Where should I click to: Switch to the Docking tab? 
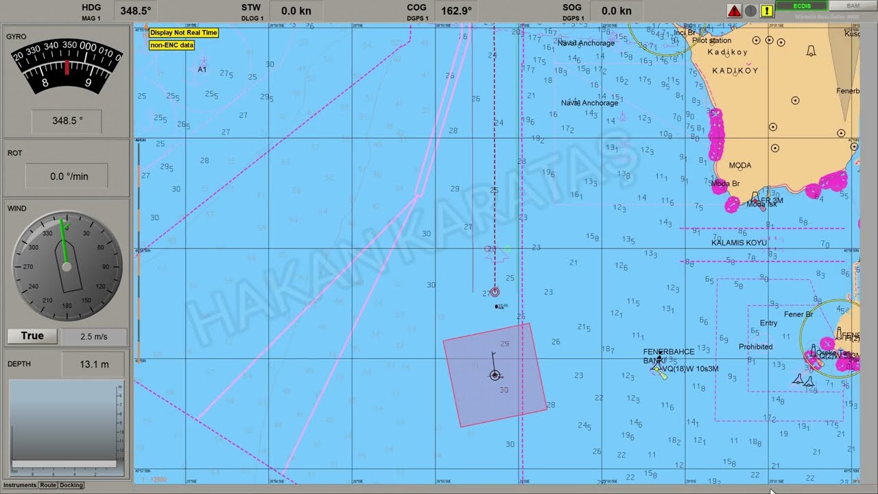coord(71,485)
